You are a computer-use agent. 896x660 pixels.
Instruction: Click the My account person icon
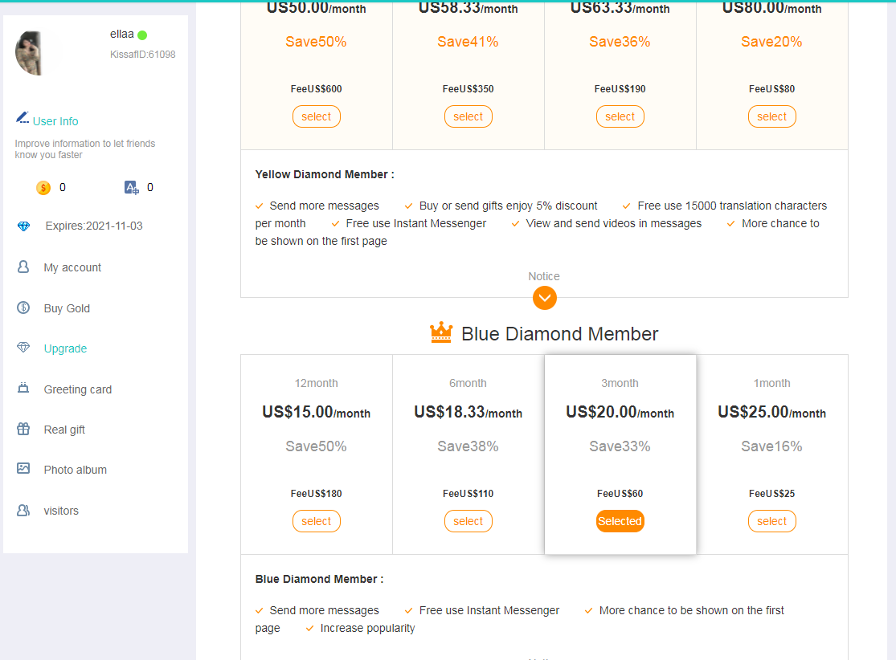point(23,267)
